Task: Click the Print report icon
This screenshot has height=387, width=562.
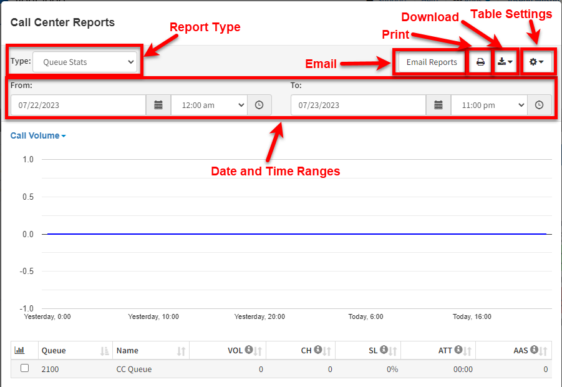Action: (x=480, y=62)
